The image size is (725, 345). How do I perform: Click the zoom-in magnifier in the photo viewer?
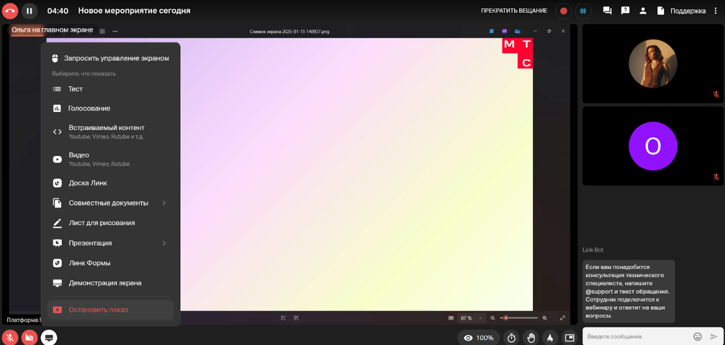tap(545, 318)
